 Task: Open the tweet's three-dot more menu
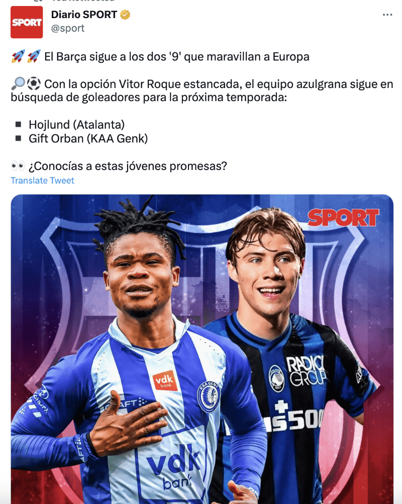387,15
